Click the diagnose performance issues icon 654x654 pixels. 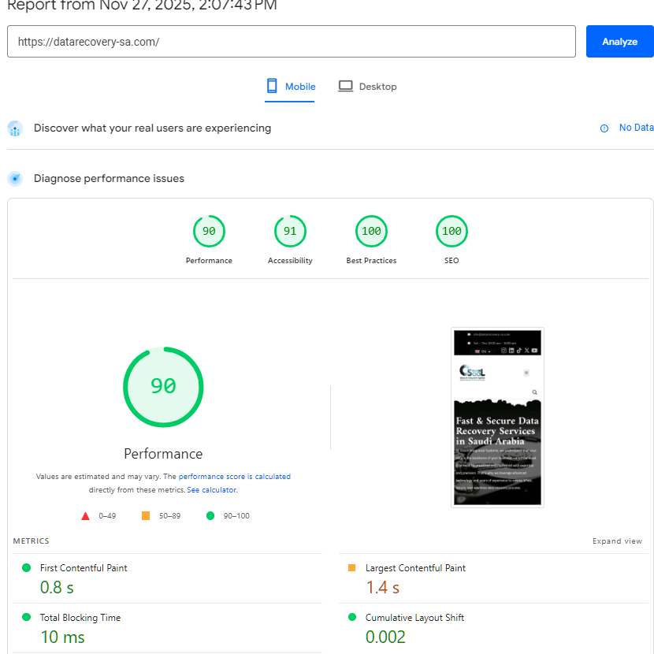tap(15, 179)
